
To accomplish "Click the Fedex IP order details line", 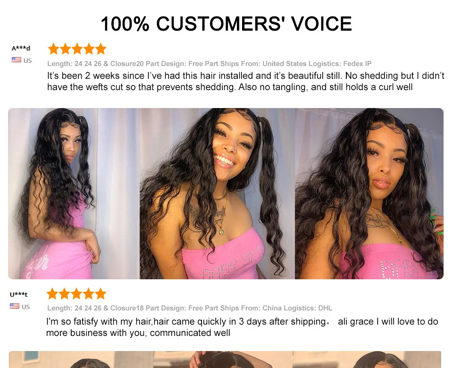I will 209,64.
